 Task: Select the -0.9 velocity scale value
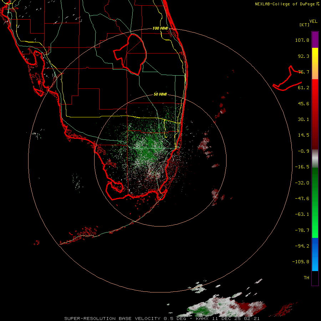pos(304,151)
